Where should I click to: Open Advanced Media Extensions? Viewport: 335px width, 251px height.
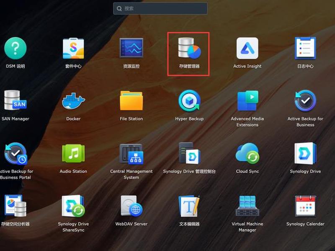[x=247, y=100]
